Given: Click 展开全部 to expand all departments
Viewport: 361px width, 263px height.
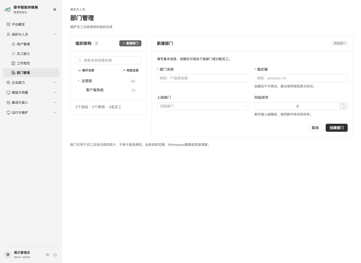Looking at the screenshot, I should tap(86, 70).
